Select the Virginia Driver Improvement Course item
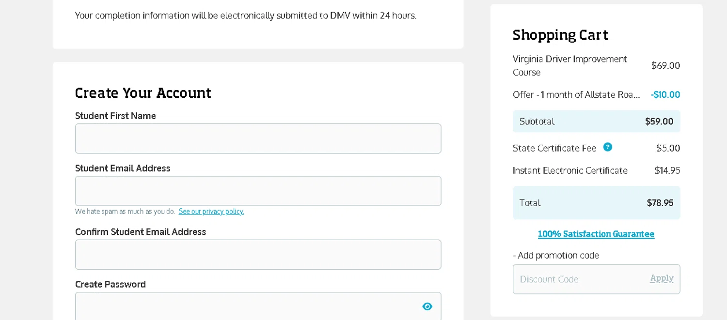Image resolution: width=727 pixels, height=320 pixels. click(569, 65)
